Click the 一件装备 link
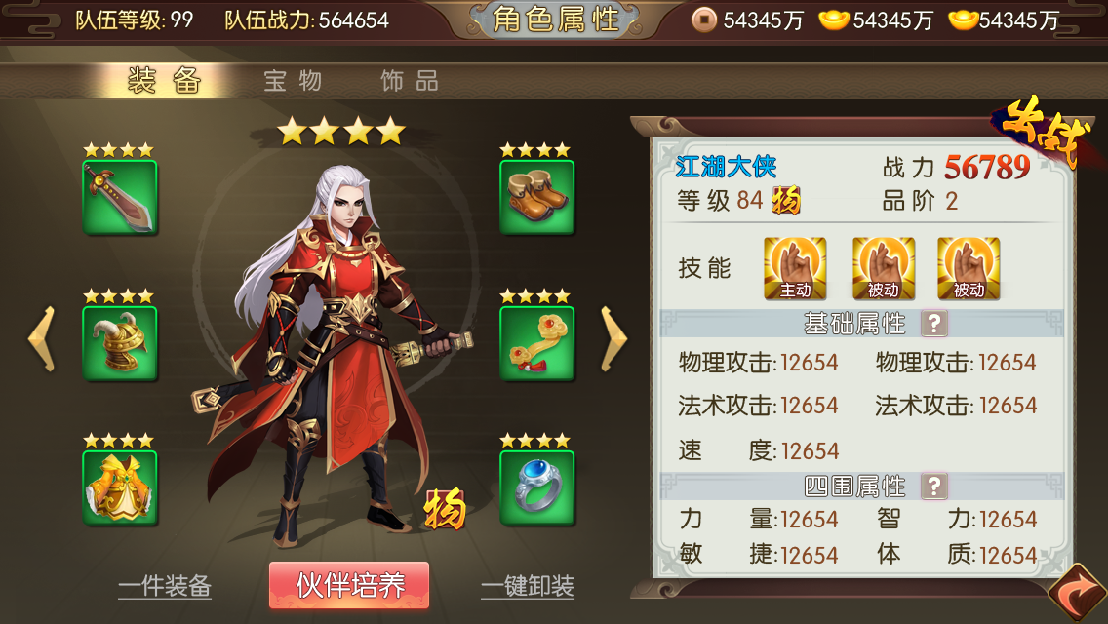The image size is (1108, 624). click(165, 587)
